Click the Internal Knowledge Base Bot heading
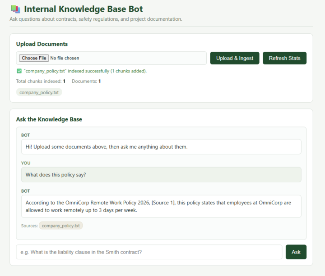The image size is (325, 276). [84, 9]
